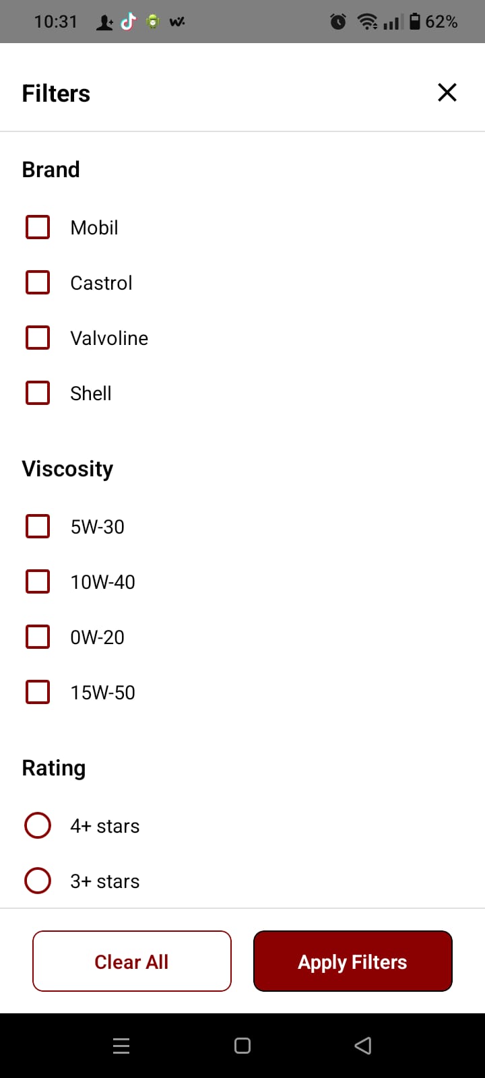This screenshot has width=485, height=1078.
Task: Tap the Android home button
Action: (243, 1046)
